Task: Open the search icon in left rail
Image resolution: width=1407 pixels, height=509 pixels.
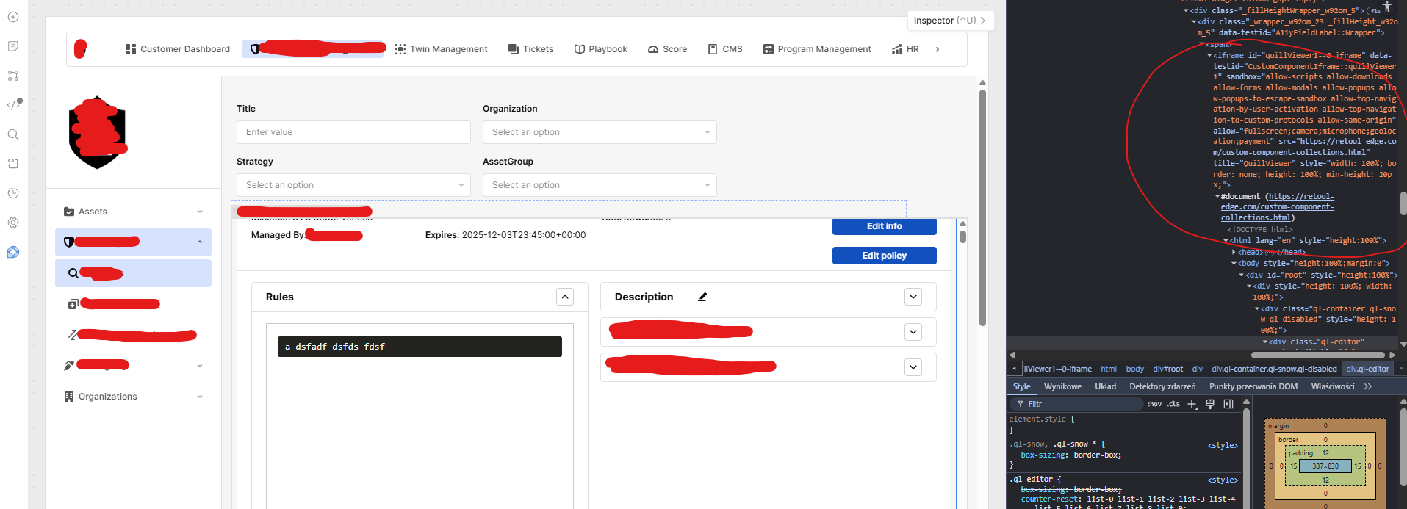Action: [x=13, y=134]
